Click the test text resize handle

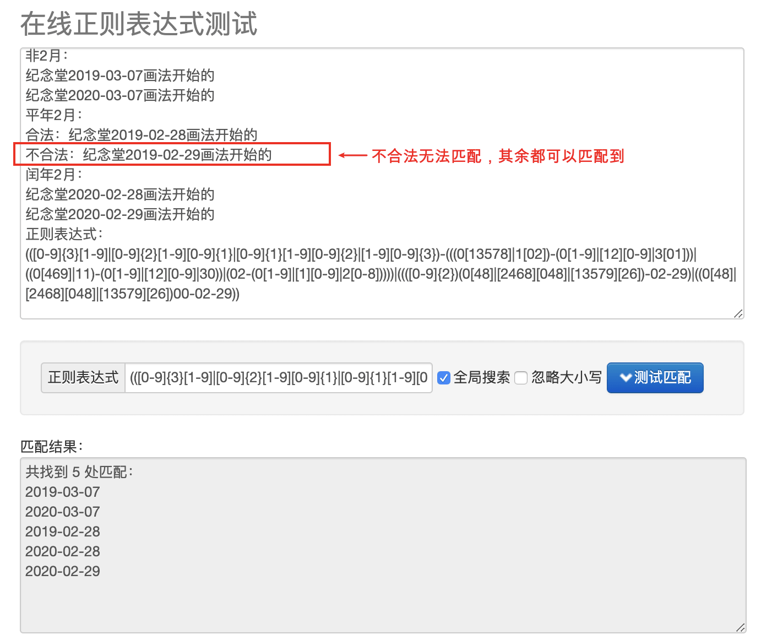(x=738, y=314)
